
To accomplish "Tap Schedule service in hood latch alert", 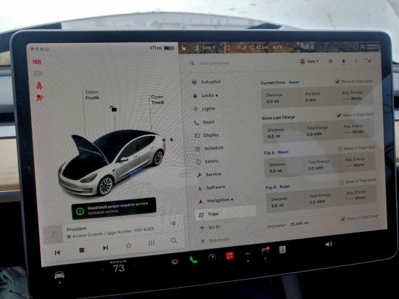I will point(103,212).
